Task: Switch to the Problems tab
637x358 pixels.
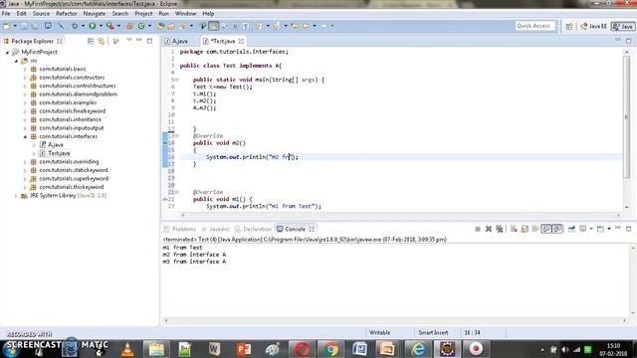Action: click(180, 229)
